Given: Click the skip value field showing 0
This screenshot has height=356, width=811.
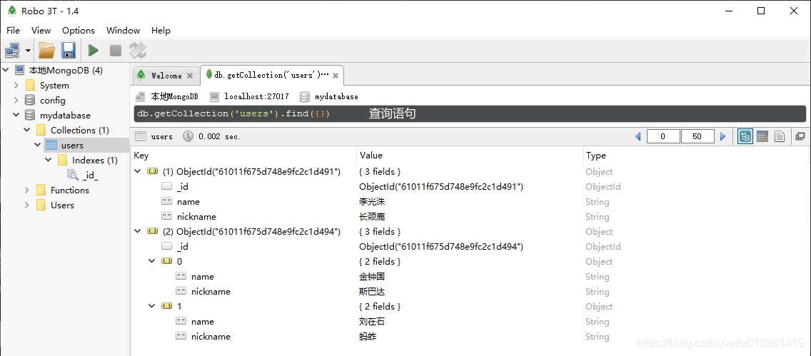Looking at the screenshot, I should (663, 136).
